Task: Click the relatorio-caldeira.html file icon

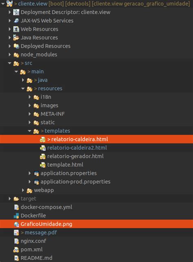Action: coord(43,139)
